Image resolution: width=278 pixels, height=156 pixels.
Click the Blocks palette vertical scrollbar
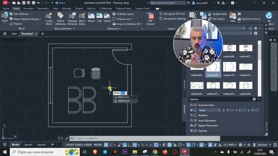point(260,68)
